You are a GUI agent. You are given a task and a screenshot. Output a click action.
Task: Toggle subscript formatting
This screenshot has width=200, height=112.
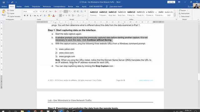(38, 16)
